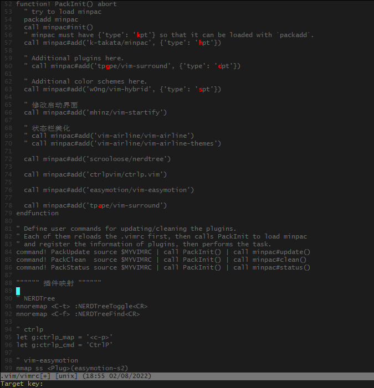Click line number 87 in the gutter

click(8, 275)
